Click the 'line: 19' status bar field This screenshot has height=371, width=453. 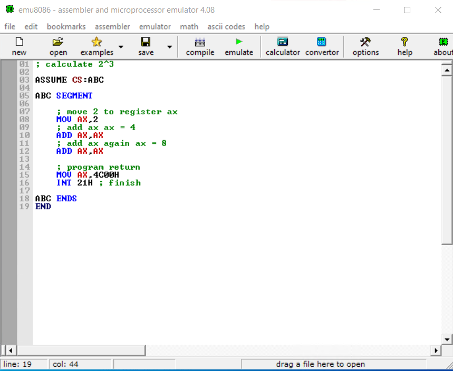(x=24, y=364)
